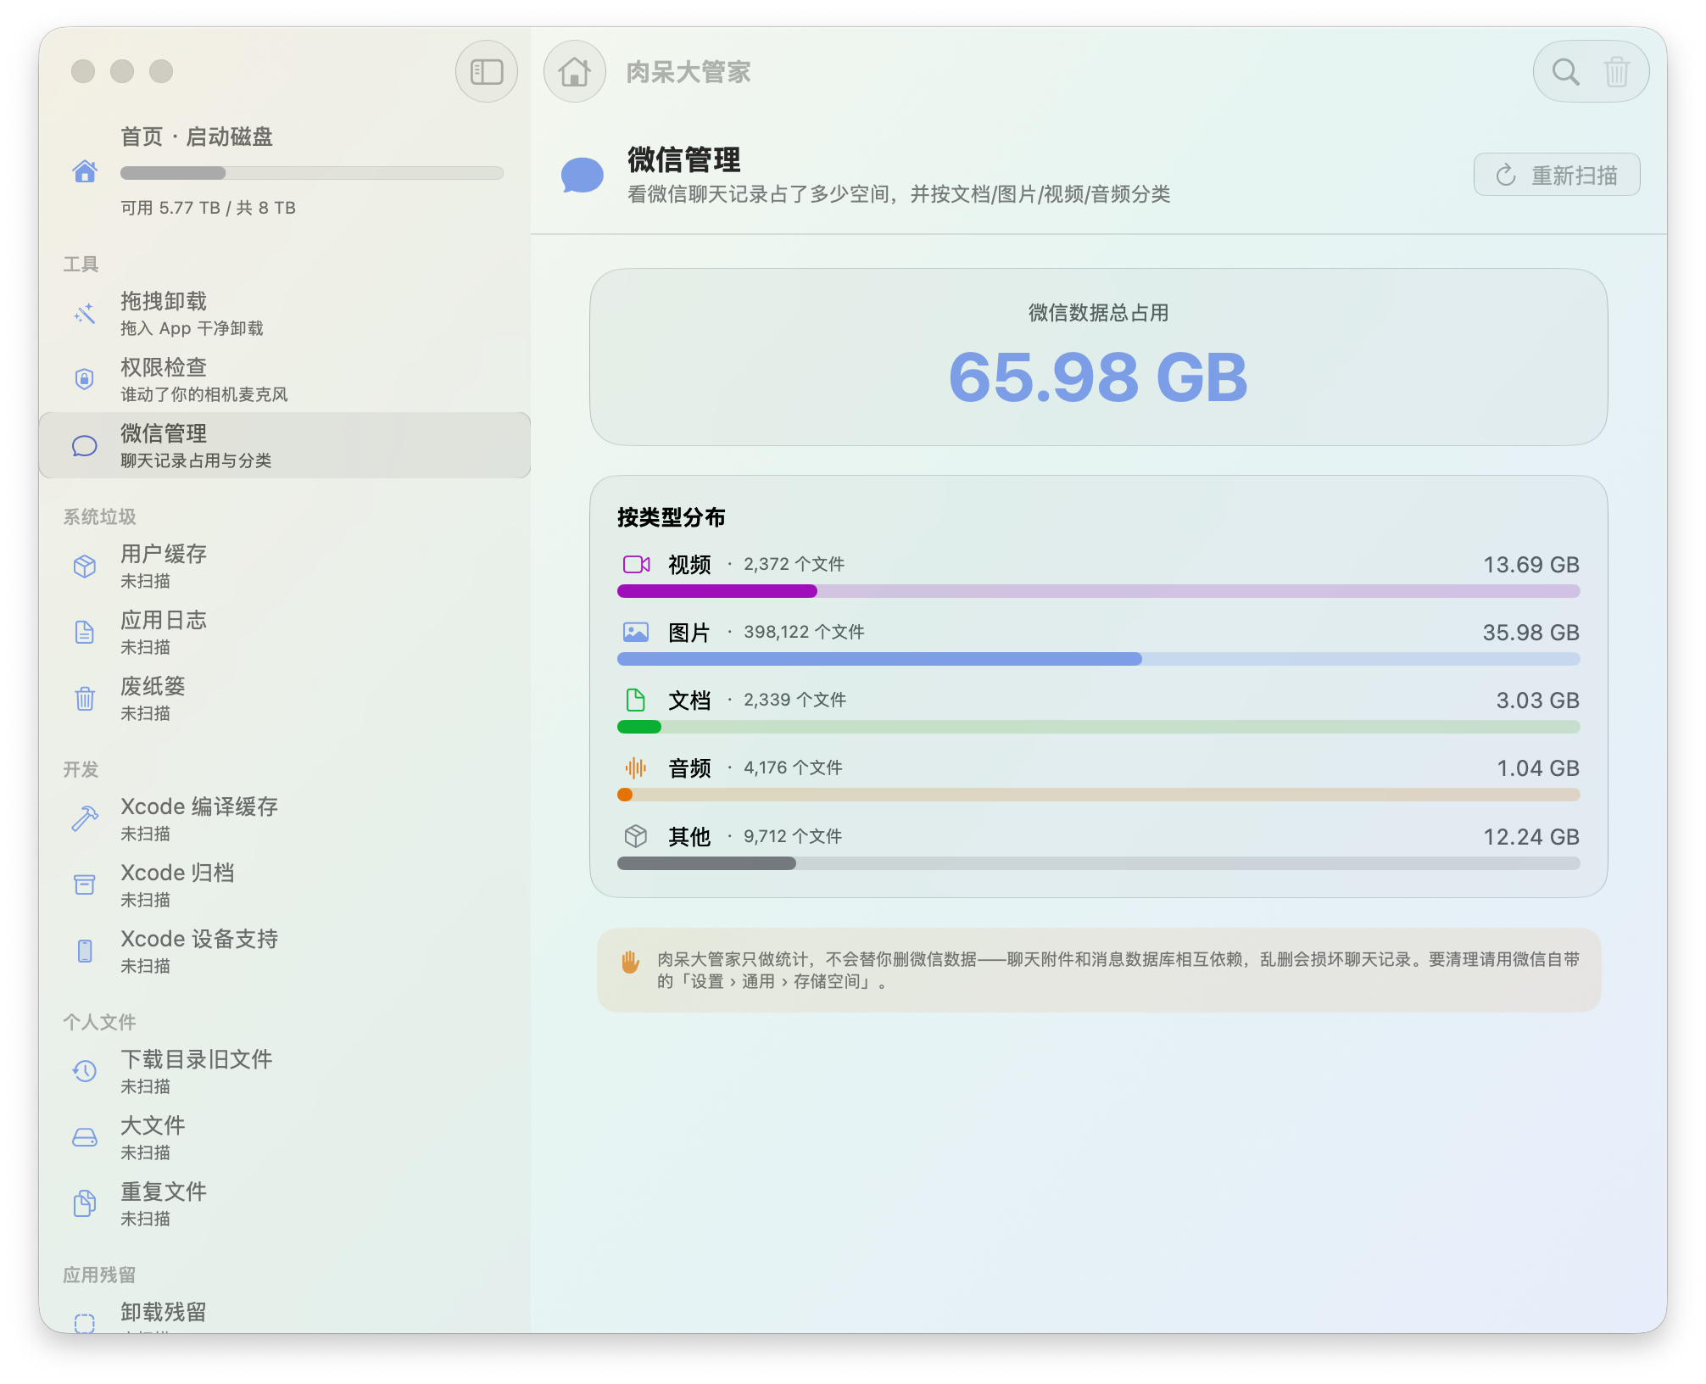Click the 权限检查 shield icon
1706x1384 pixels.
pos(85,379)
